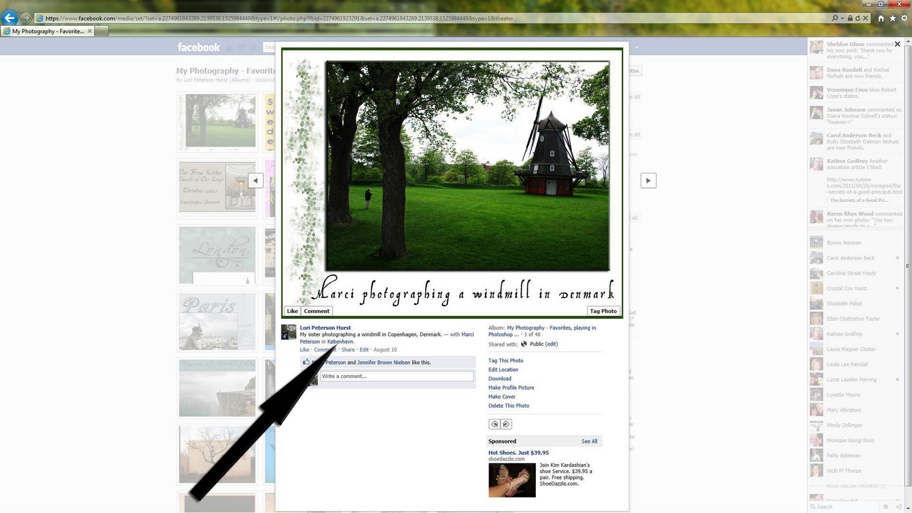Go to the browser Home icon
This screenshot has width=912, height=513.
point(881,18)
